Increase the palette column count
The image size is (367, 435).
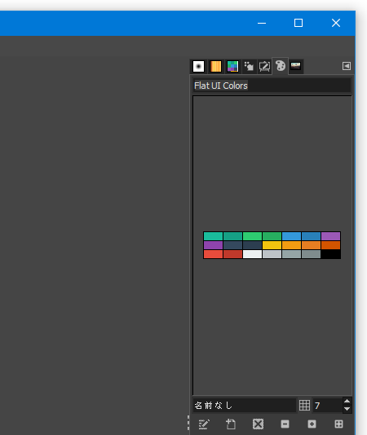(347, 401)
